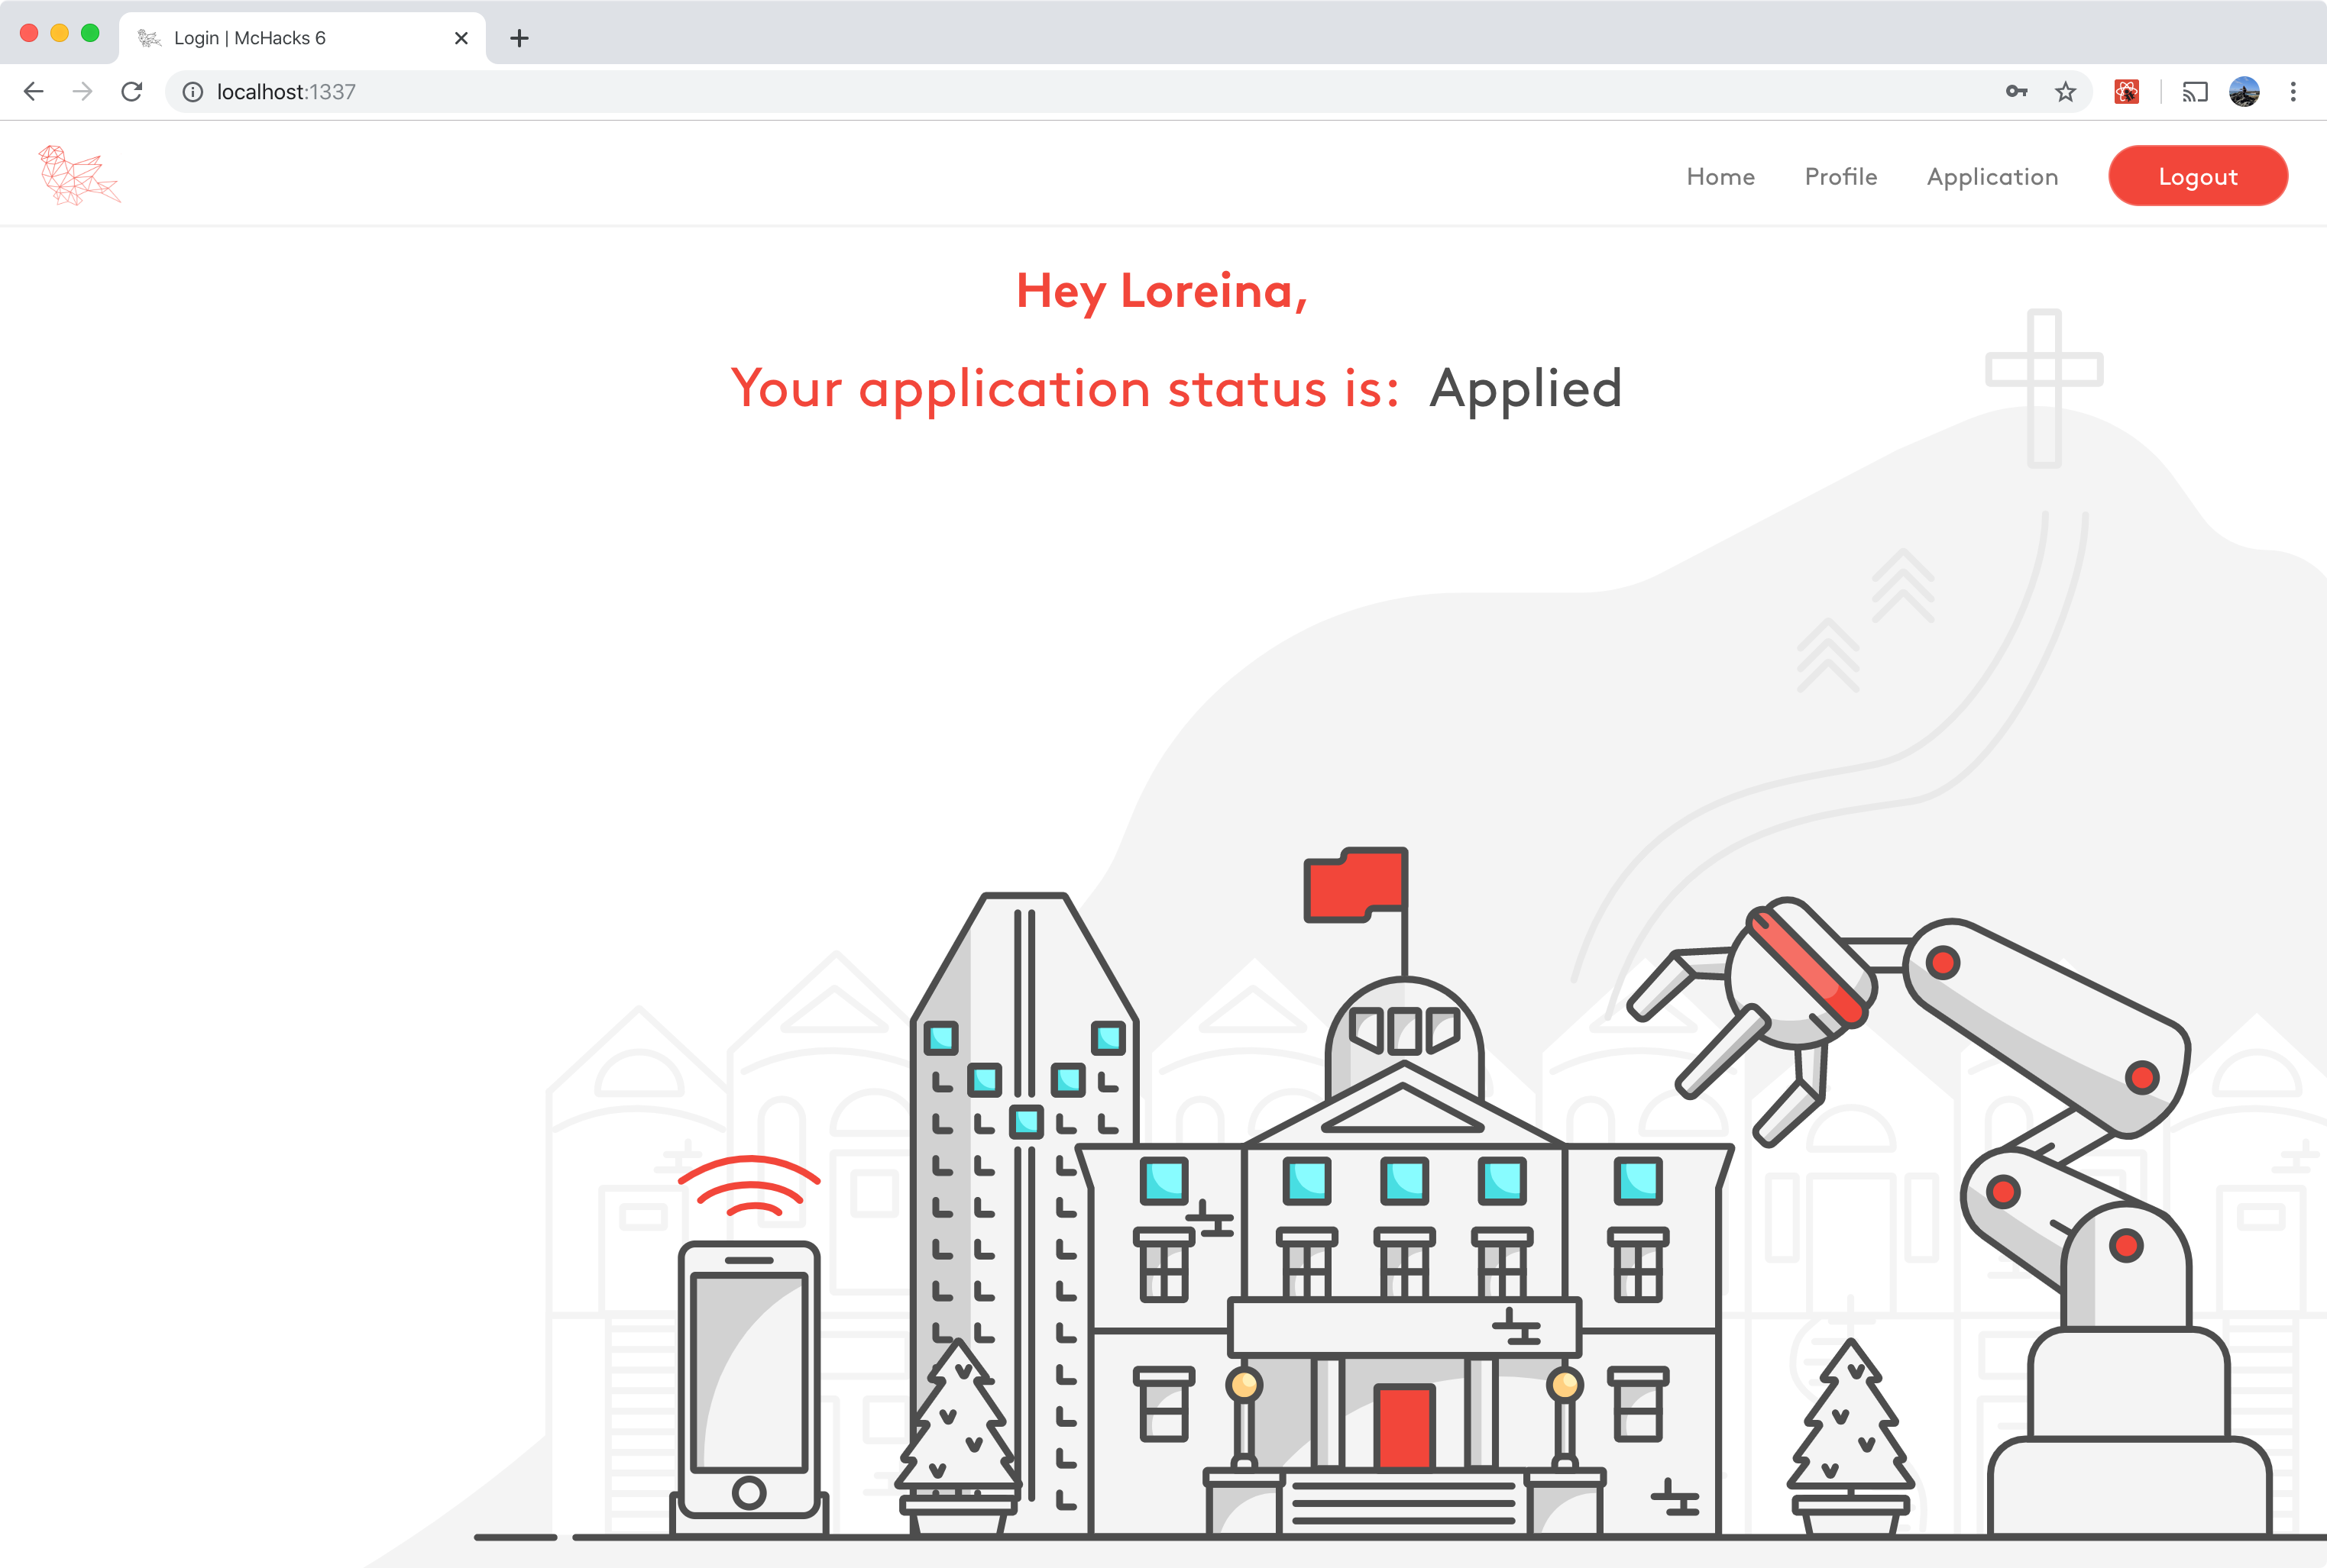
Task: Click the forward navigation arrow
Action: click(x=83, y=92)
